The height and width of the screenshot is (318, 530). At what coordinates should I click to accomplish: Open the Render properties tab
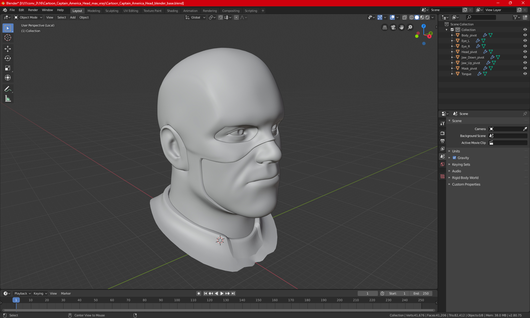click(442, 133)
